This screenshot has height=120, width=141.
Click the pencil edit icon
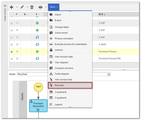tap(22, 7)
